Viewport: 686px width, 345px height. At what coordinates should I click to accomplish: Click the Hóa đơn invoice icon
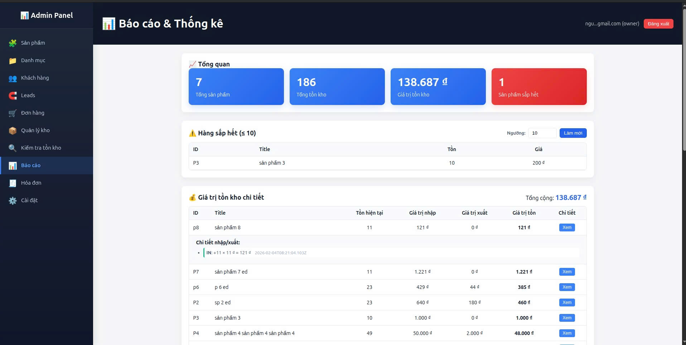click(13, 182)
